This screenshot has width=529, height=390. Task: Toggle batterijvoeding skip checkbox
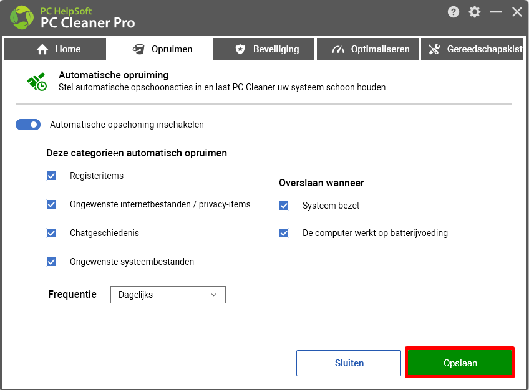pyautogui.click(x=284, y=233)
